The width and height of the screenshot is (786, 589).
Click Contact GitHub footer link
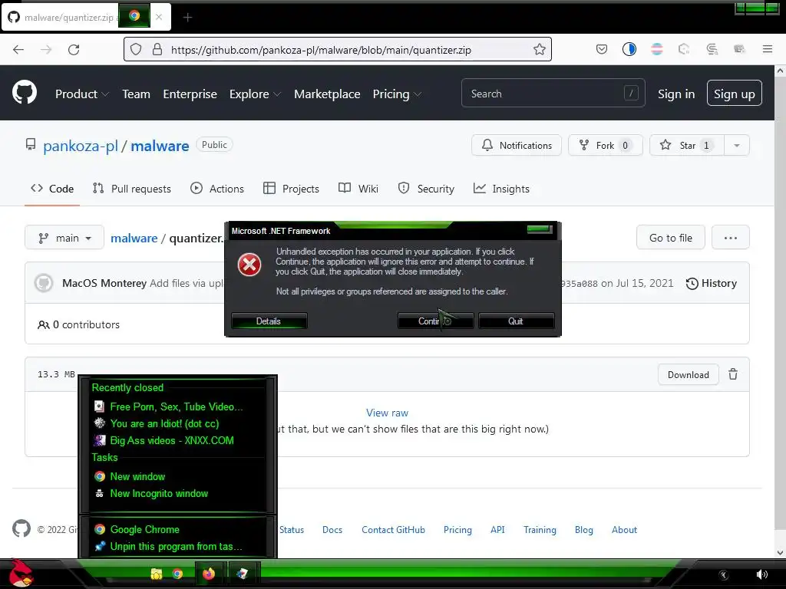(x=393, y=530)
